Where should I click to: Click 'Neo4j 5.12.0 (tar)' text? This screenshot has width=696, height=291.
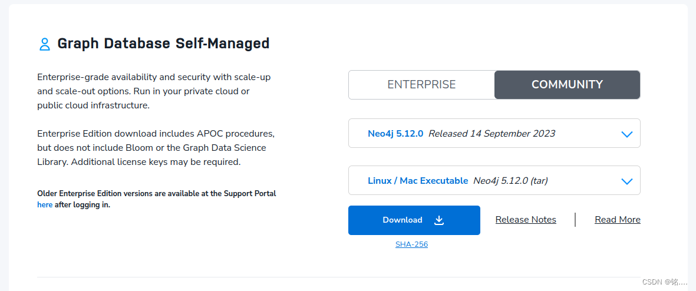pos(510,180)
